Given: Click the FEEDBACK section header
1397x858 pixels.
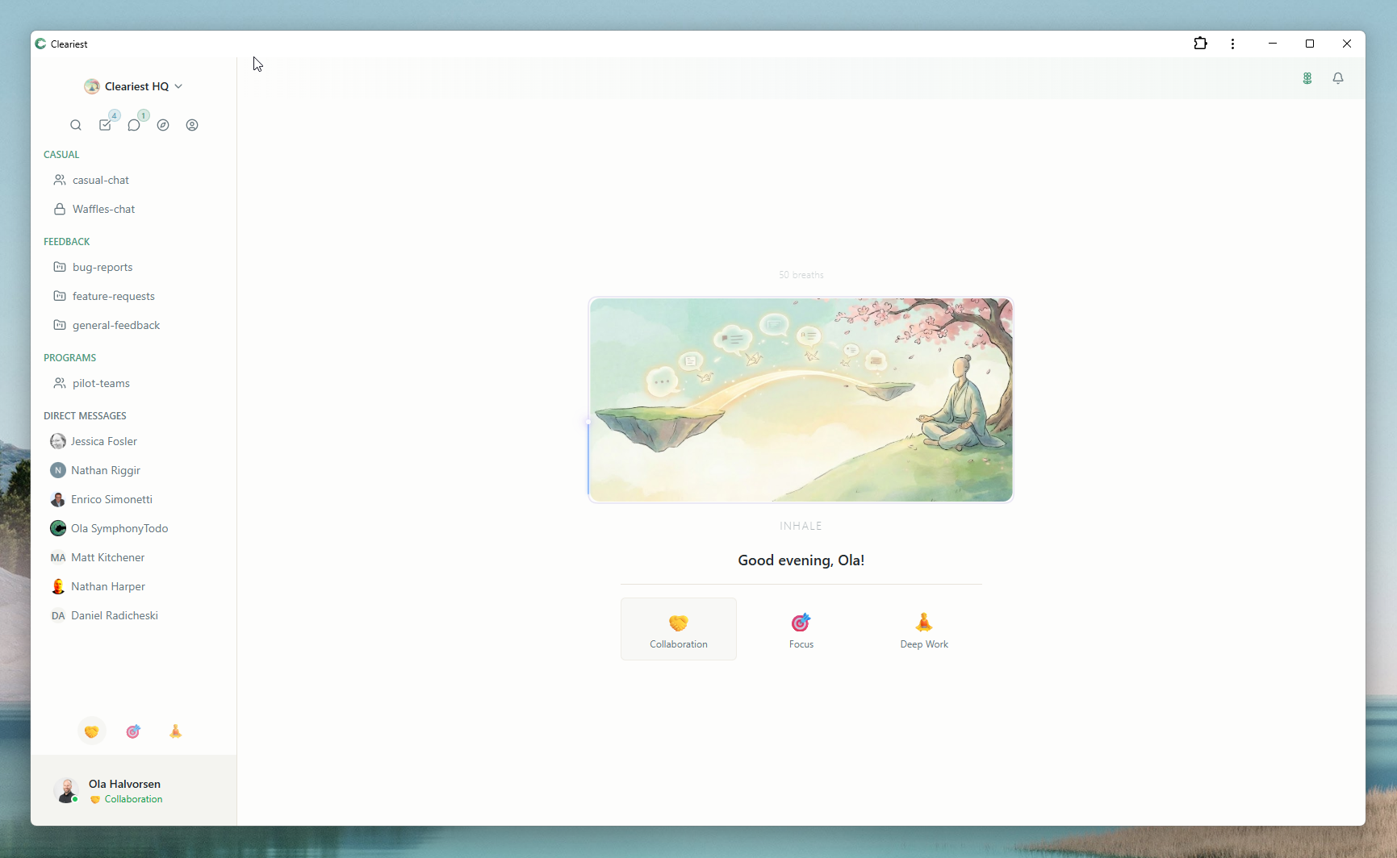Looking at the screenshot, I should [x=67, y=241].
